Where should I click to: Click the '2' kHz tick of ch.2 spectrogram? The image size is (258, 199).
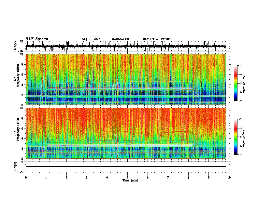click(x=23, y=149)
